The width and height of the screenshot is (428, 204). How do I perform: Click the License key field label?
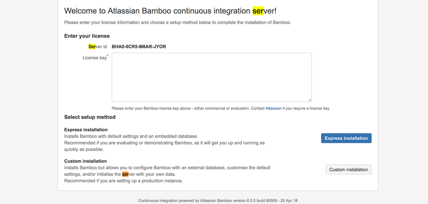94,58
